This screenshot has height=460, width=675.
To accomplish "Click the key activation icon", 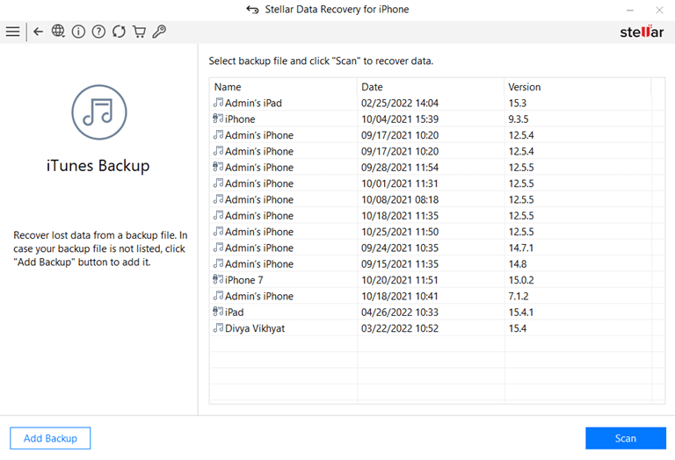I will [159, 32].
